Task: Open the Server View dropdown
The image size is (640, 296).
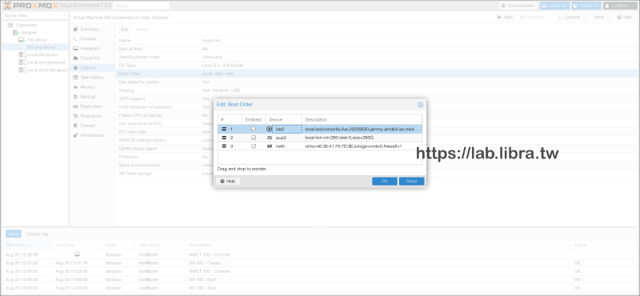Action: [x=34, y=15]
